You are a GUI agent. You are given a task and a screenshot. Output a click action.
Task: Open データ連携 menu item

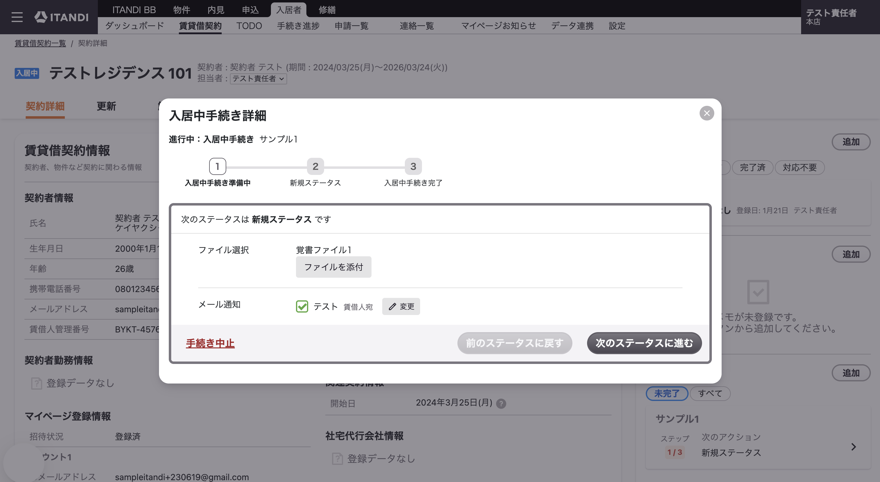(x=572, y=26)
